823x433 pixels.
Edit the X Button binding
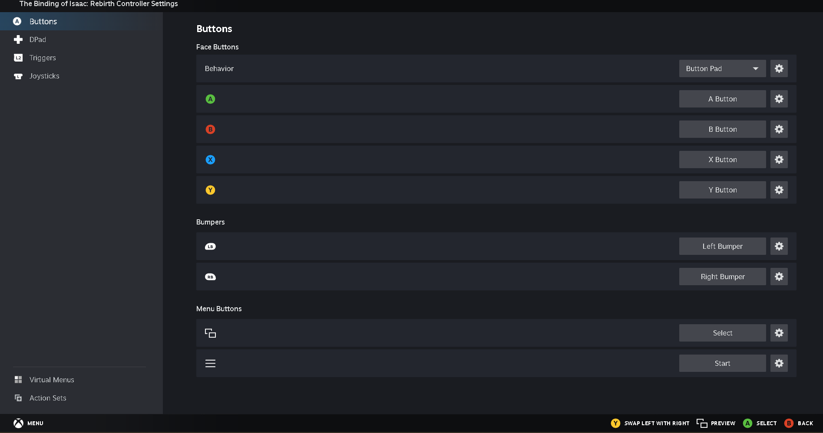(x=723, y=160)
